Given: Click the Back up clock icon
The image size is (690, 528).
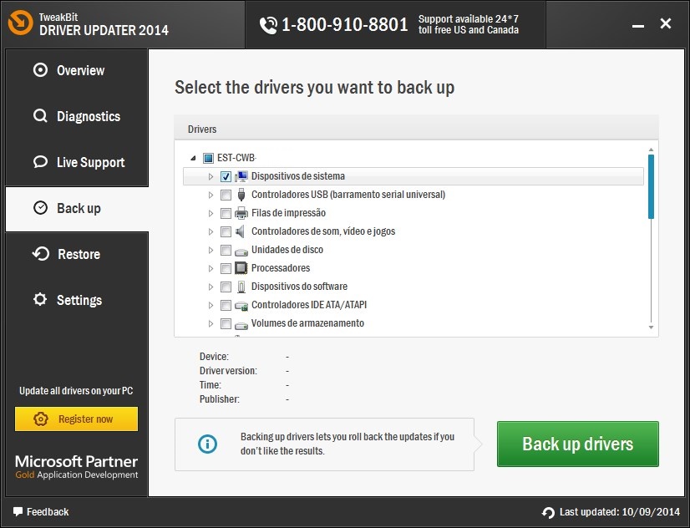Looking at the screenshot, I should [x=40, y=208].
